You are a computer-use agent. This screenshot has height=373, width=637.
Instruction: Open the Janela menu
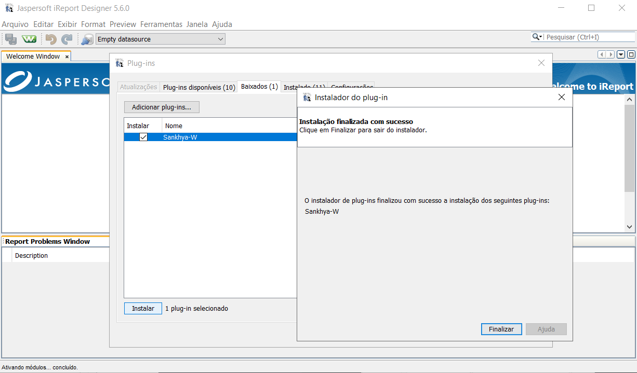[197, 24]
